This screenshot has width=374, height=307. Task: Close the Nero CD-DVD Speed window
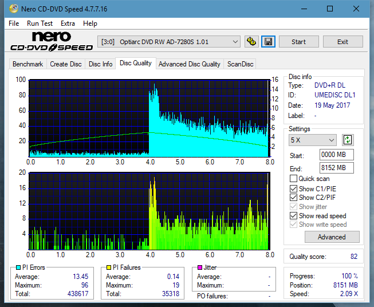pyautogui.click(x=356, y=9)
